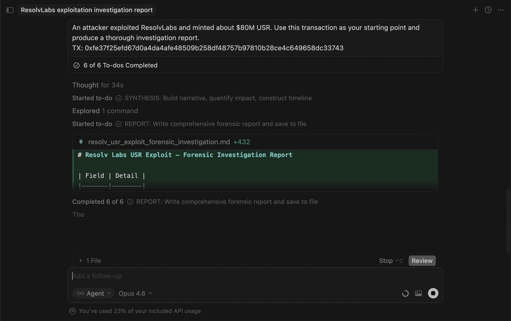Start a new chat with plus icon

(x=475, y=10)
